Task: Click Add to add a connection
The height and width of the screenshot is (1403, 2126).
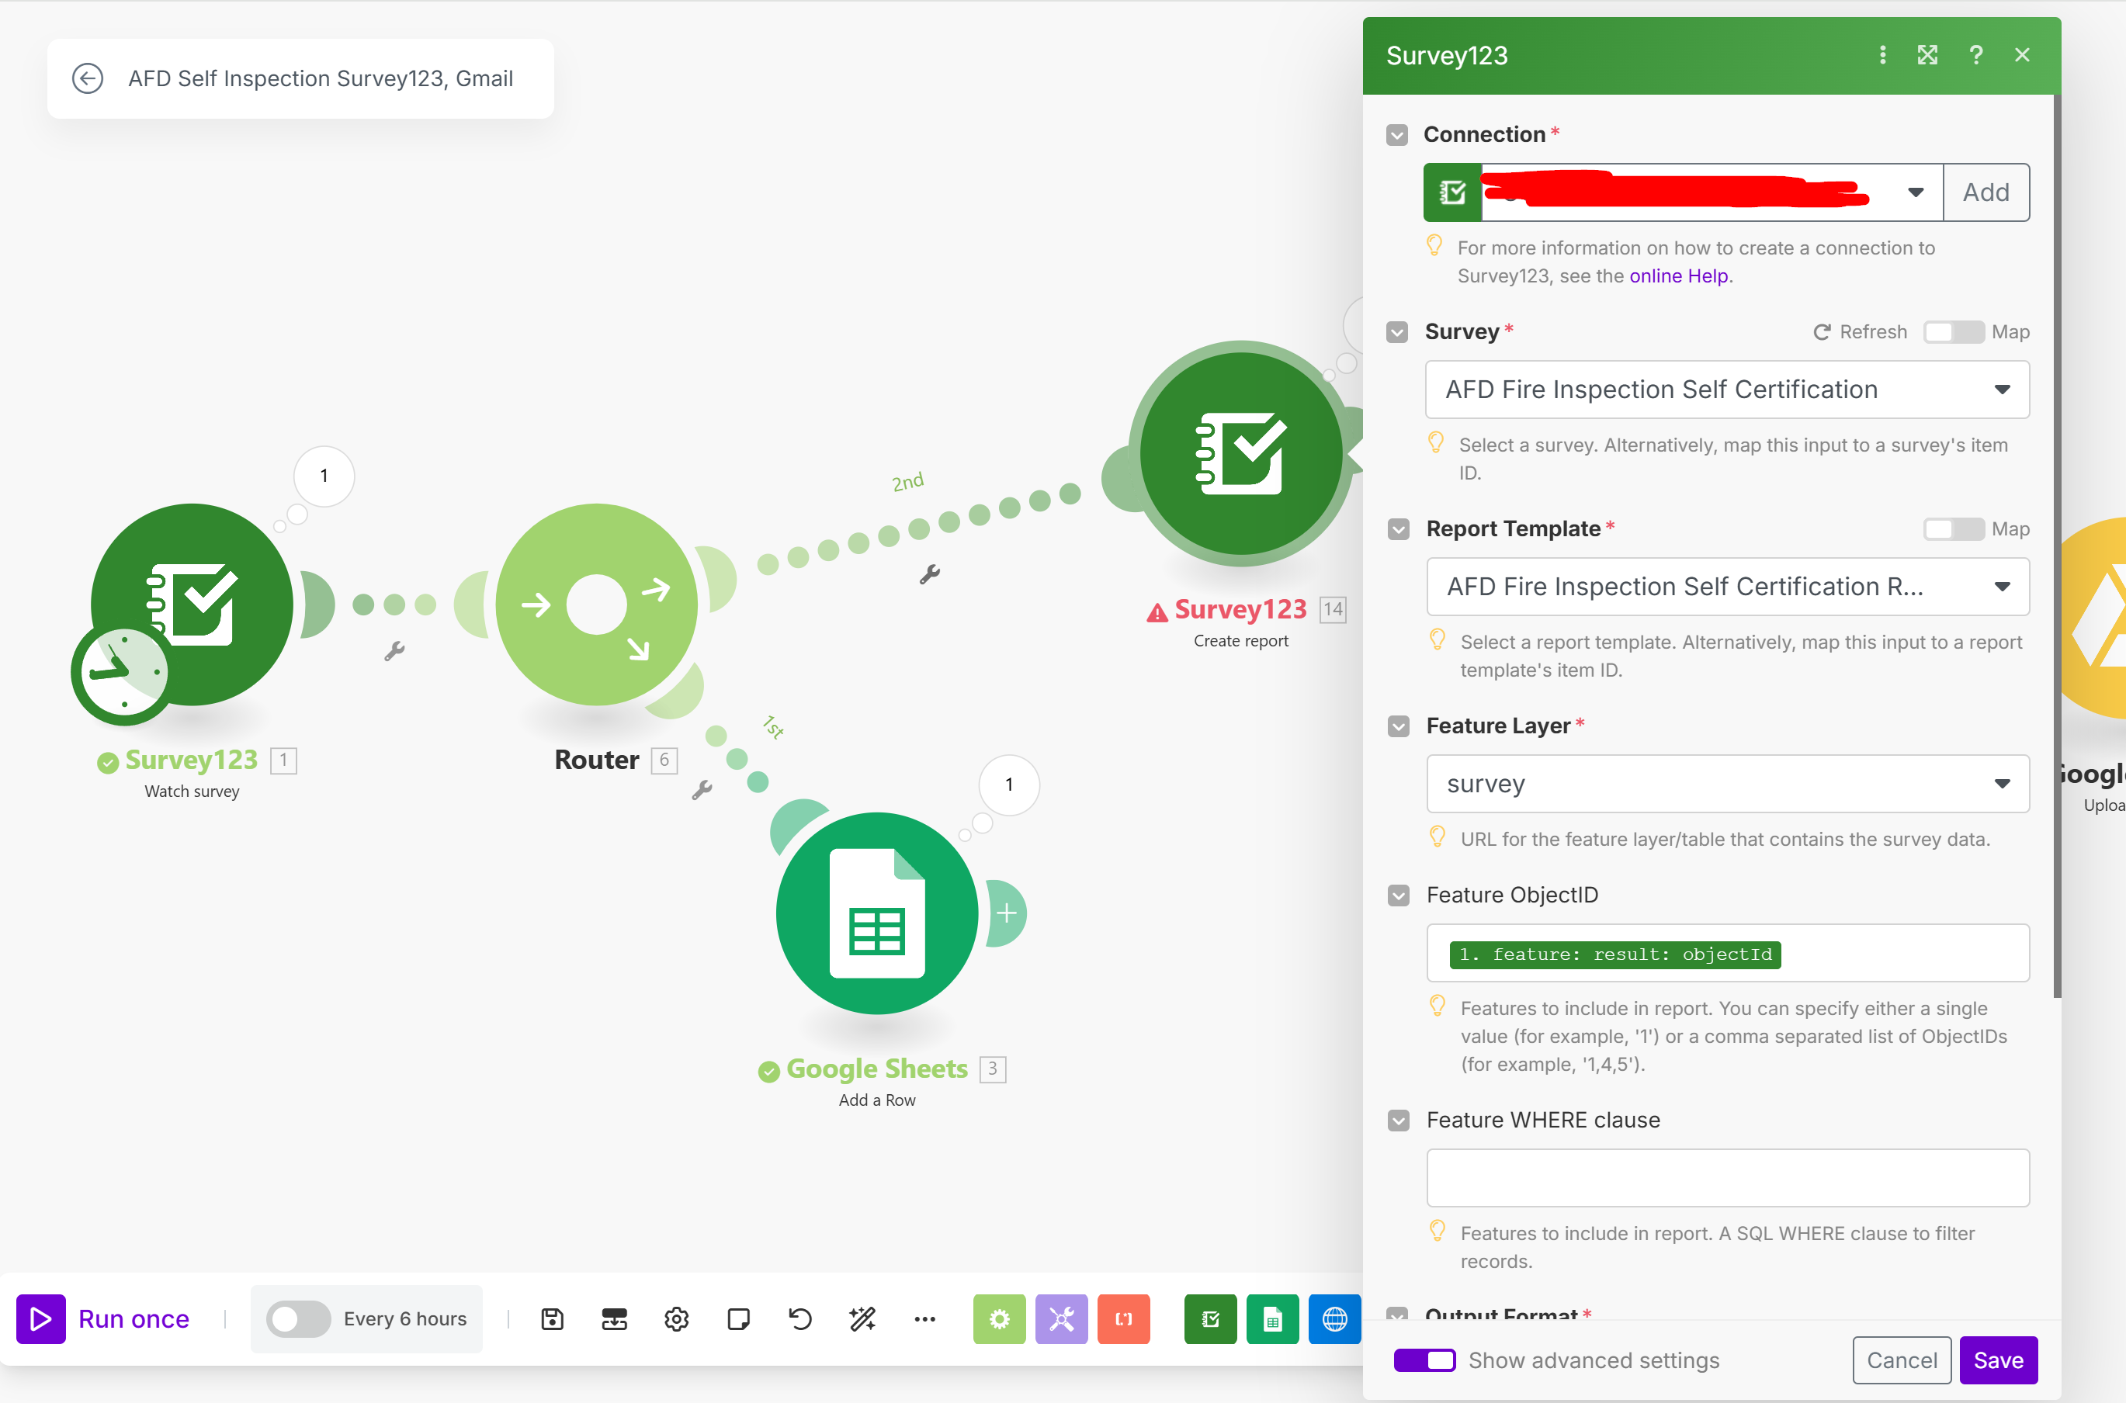Action: click(1986, 192)
